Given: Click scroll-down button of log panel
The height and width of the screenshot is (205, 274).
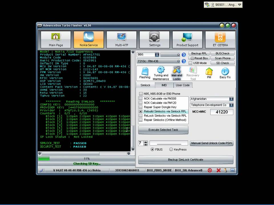Looking at the screenshot, I should [x=133, y=149].
